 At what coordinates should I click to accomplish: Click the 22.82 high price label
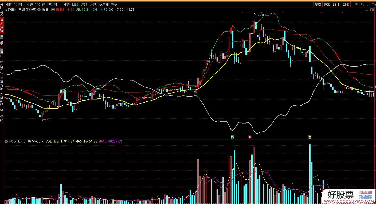tap(261, 15)
